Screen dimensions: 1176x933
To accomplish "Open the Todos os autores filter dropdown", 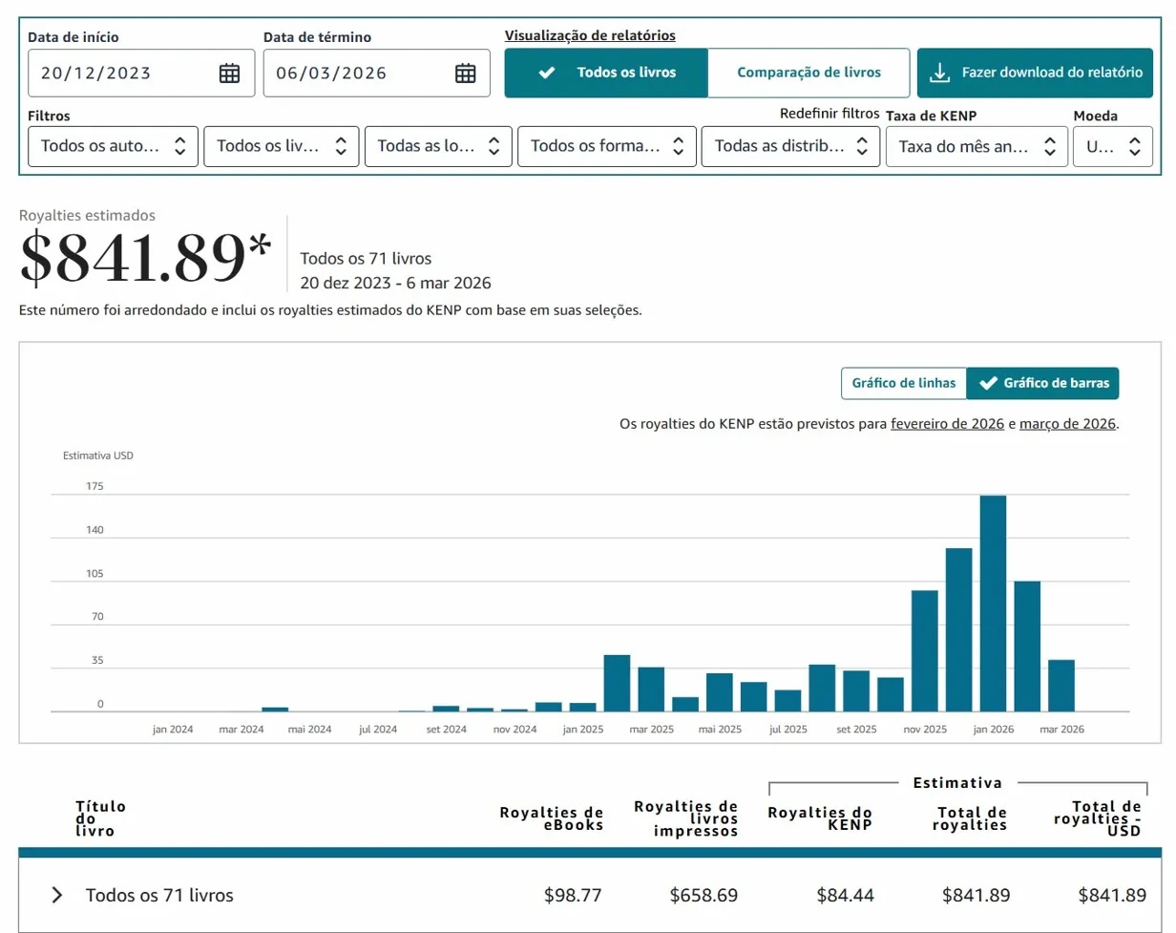I will click(x=113, y=146).
